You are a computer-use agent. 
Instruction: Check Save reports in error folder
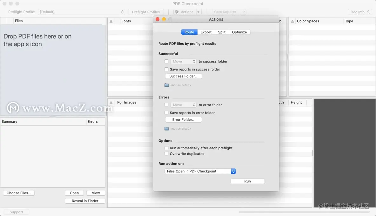pos(166,113)
